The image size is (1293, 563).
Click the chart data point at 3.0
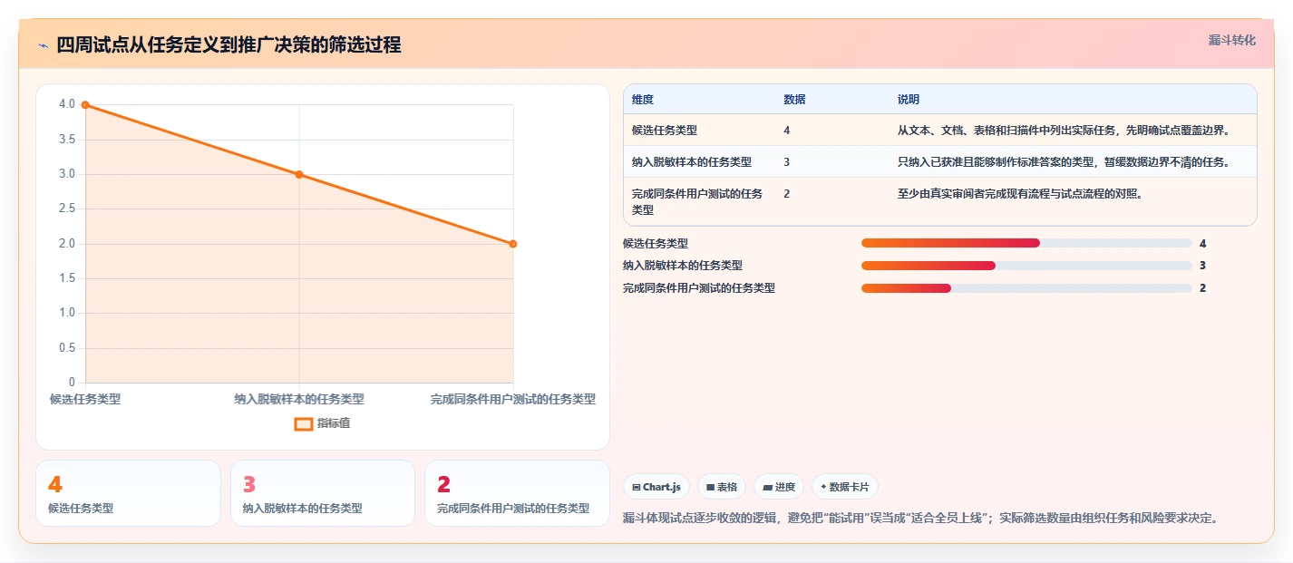click(299, 174)
